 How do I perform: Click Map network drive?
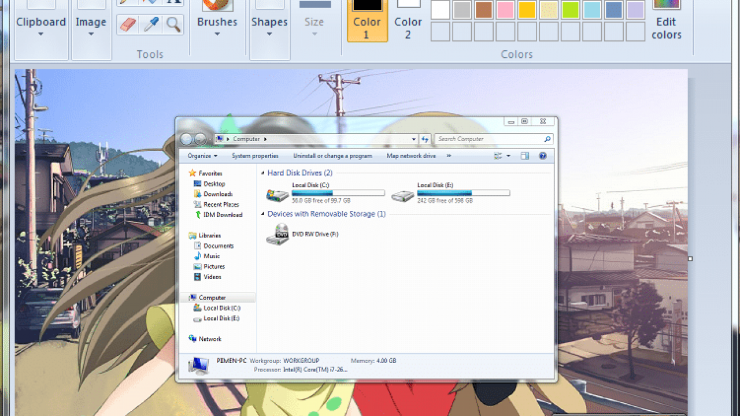click(411, 156)
